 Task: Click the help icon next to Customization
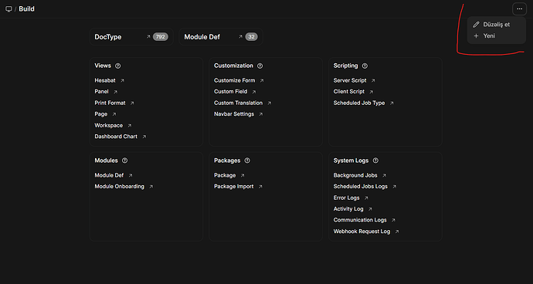pos(260,66)
